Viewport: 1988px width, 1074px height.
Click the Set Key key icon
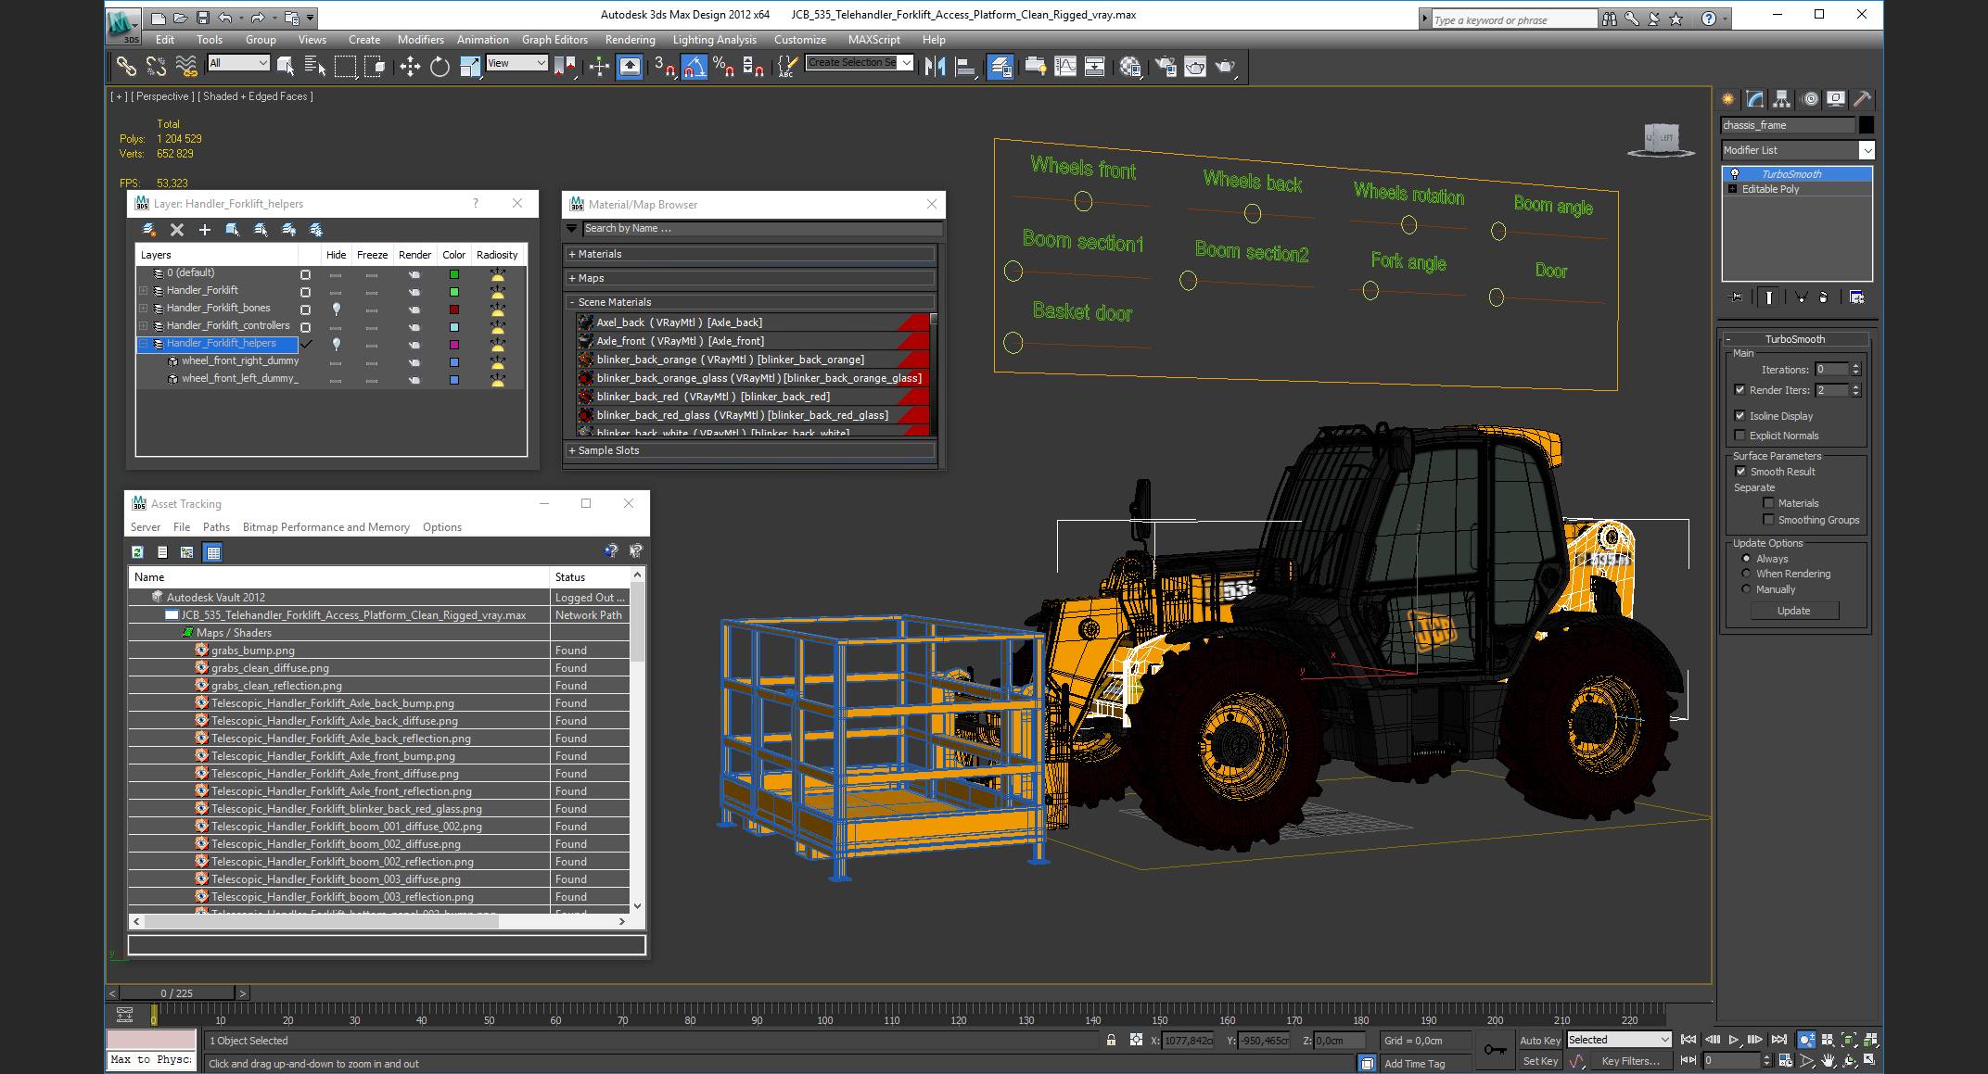pos(1495,1050)
